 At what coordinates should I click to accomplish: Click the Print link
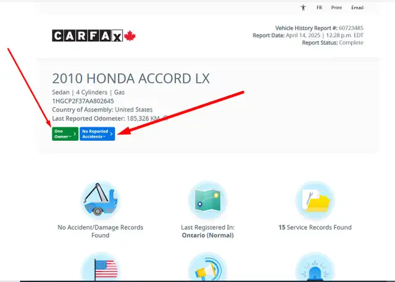coord(336,8)
